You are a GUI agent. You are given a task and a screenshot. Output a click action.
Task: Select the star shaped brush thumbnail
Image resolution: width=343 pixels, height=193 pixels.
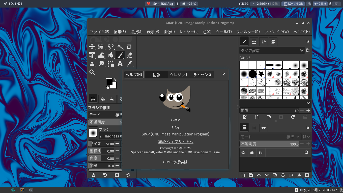coord(261,74)
